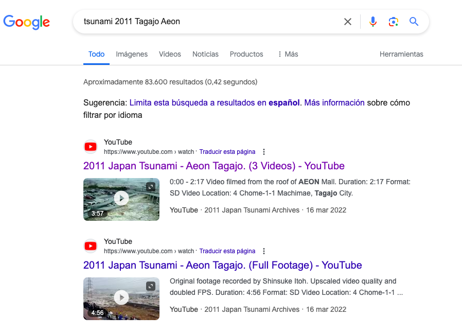Click the result count 'Aproximadamente 83.600 resultados'

point(170,82)
